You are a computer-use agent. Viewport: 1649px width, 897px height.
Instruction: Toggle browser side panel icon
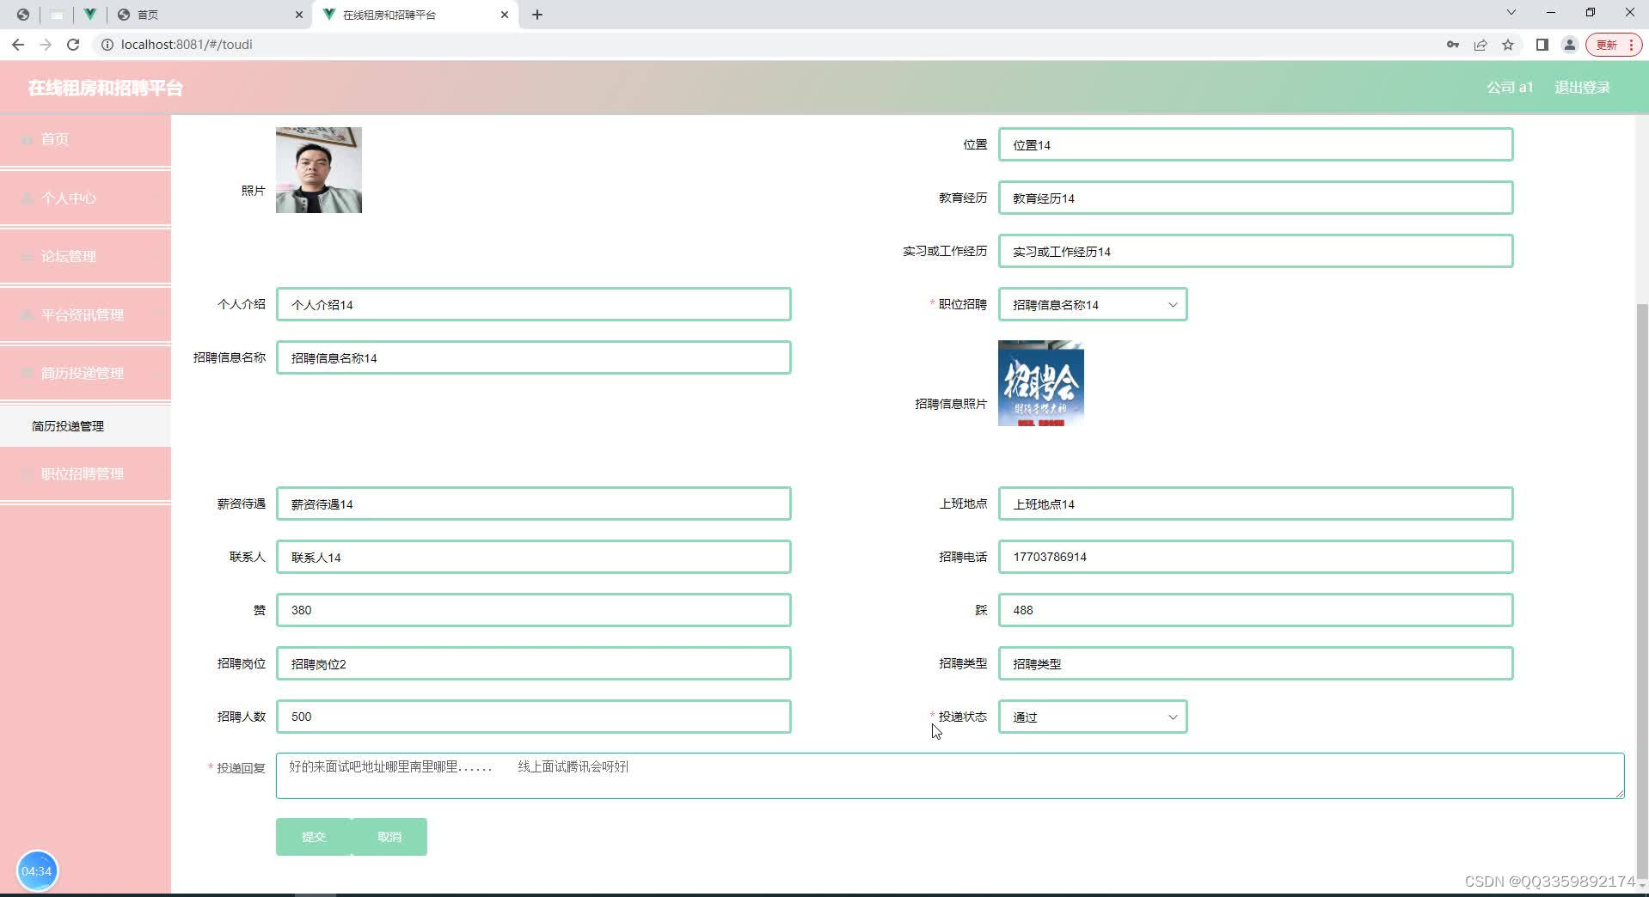coord(1542,45)
